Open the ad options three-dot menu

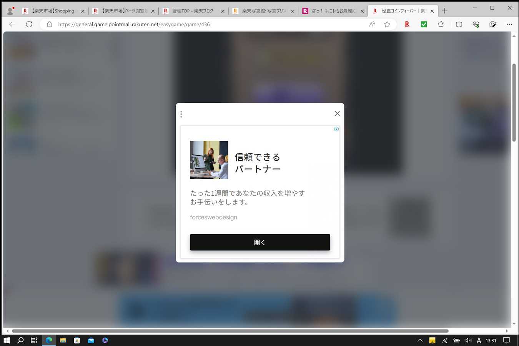[x=181, y=114]
